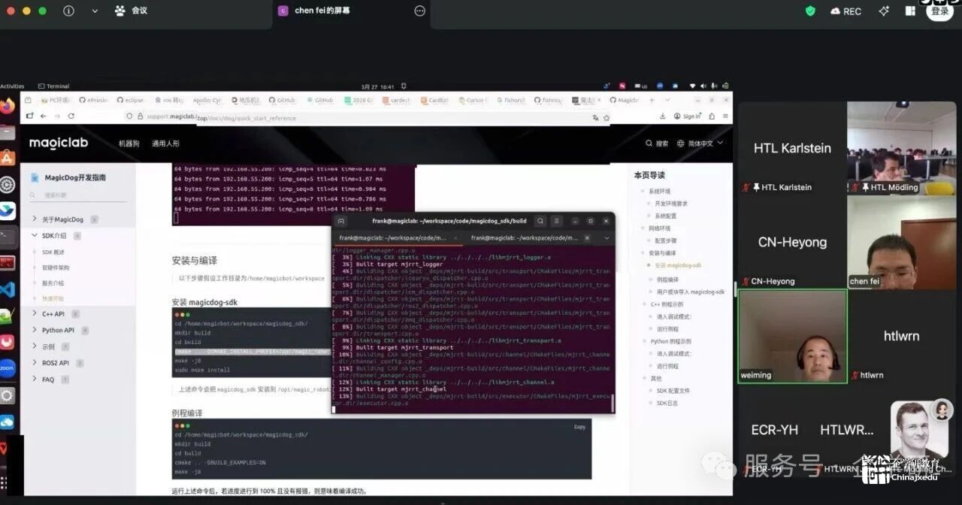Click the terminal search icon
This screenshot has width=962, height=505.
pos(540,221)
